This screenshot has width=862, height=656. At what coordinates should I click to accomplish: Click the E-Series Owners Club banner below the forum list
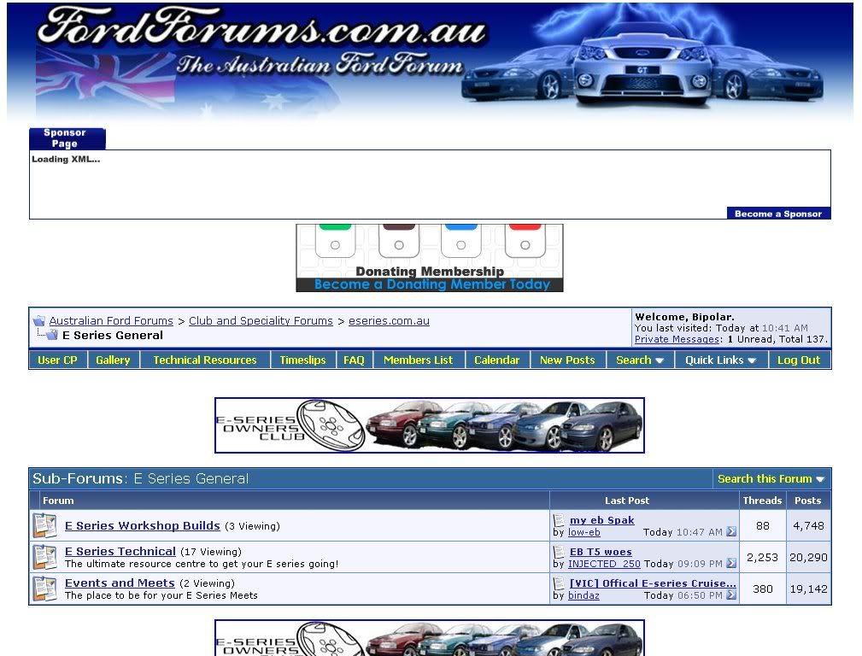coord(430,638)
